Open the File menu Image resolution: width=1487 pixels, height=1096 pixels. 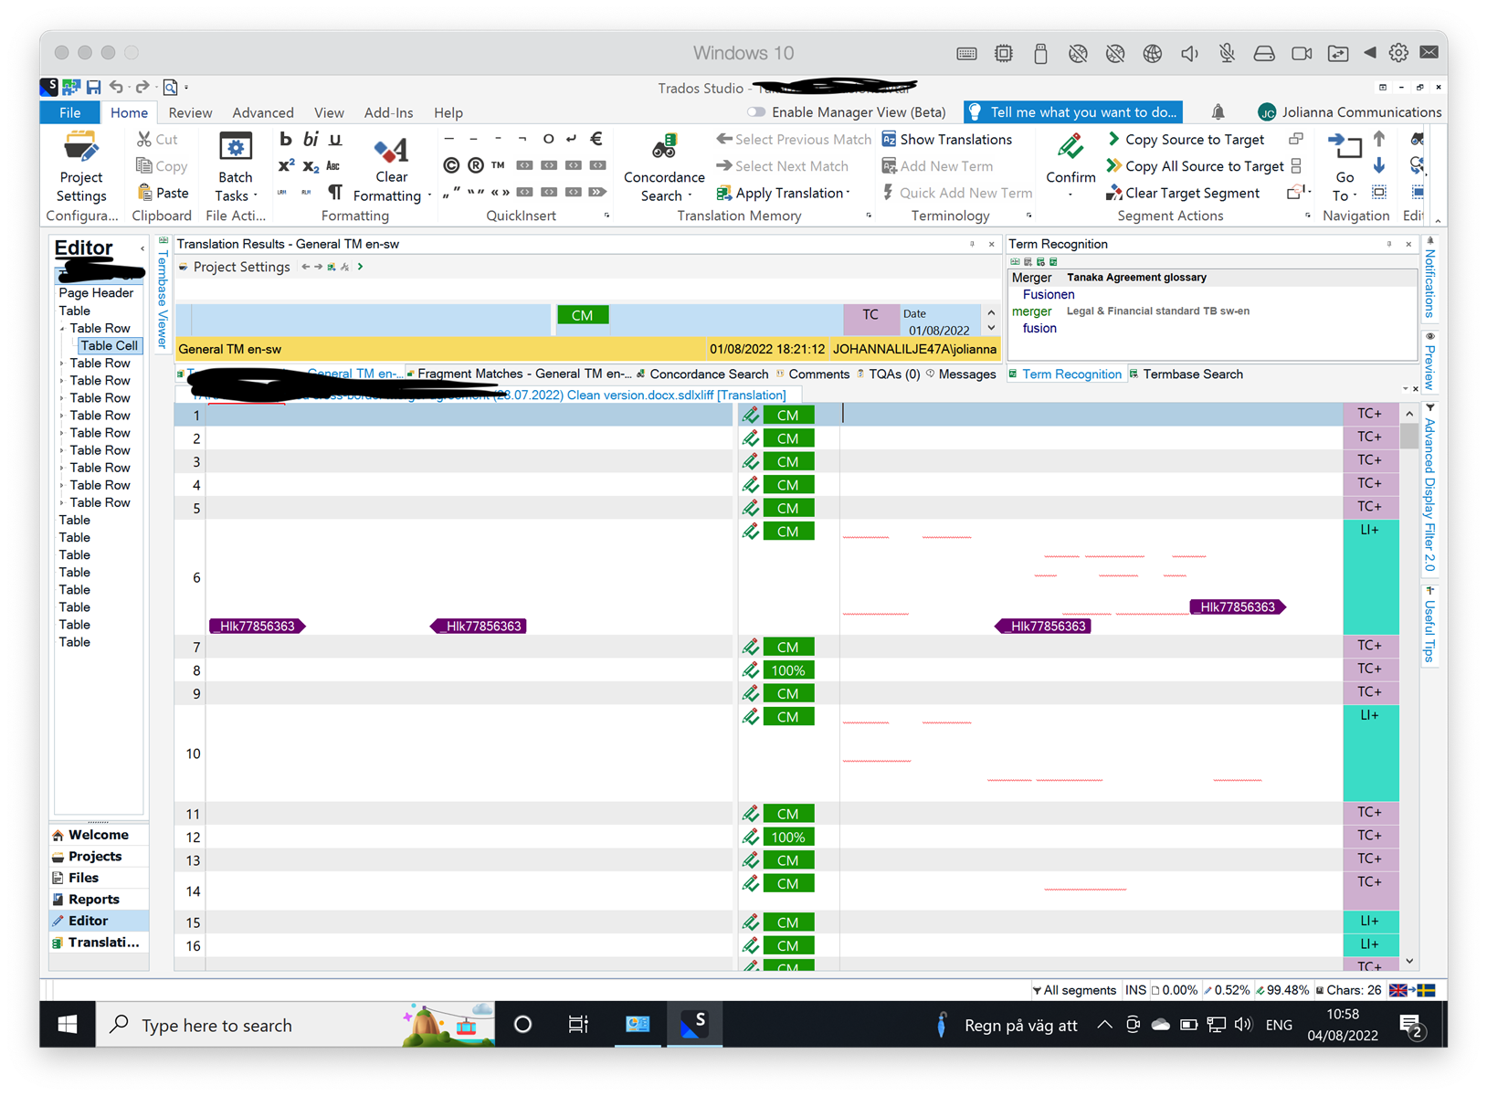[70, 111]
